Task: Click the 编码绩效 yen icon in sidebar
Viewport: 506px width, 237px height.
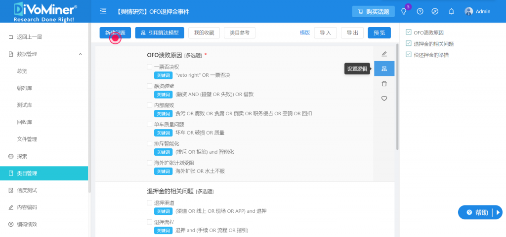Action: click(x=11, y=224)
